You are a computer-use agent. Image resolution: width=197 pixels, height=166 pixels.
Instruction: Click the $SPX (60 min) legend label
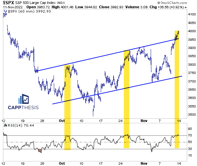click(x=30, y=12)
